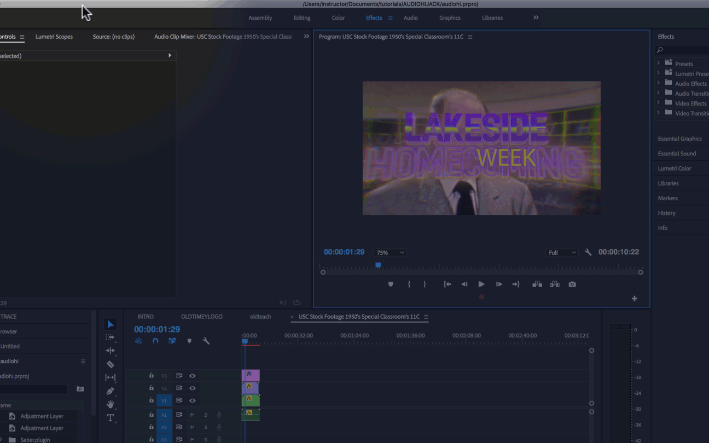Select the Ripple Edit tool

pos(110,351)
